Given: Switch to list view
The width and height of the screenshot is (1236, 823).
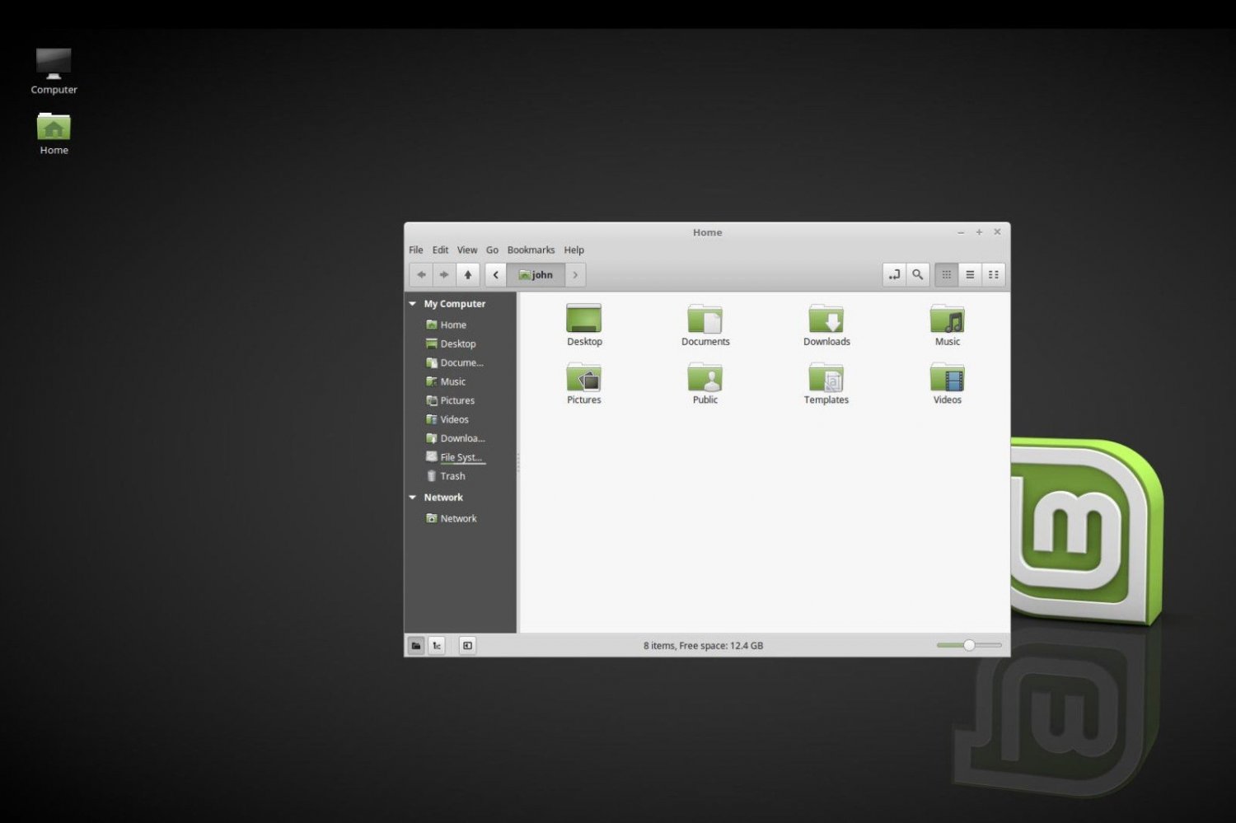Looking at the screenshot, I should pos(970,274).
